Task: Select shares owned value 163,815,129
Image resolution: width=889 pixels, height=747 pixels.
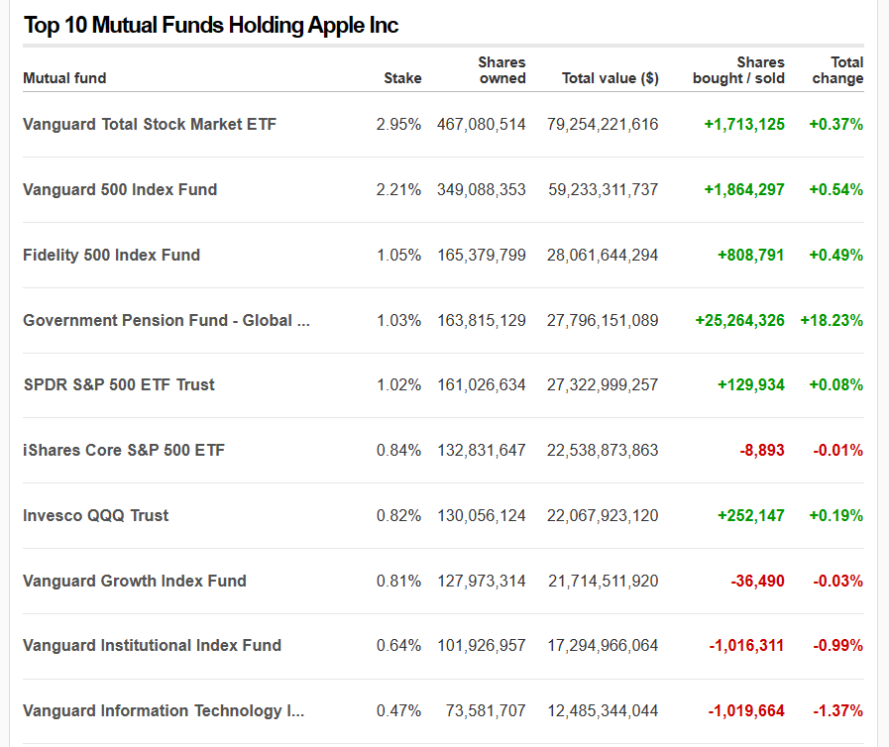Action: pos(482,320)
